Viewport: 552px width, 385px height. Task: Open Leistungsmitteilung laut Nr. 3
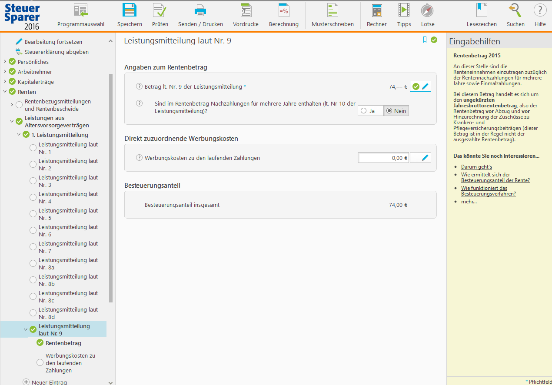[x=68, y=181]
